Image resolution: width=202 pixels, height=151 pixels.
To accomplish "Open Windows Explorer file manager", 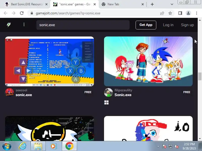I will (x=38, y=146).
